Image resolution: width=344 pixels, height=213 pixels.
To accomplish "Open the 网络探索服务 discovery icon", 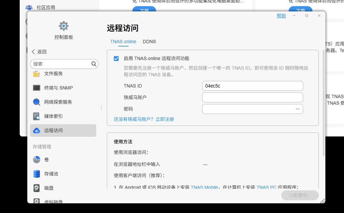I will pyautogui.click(x=37, y=102).
